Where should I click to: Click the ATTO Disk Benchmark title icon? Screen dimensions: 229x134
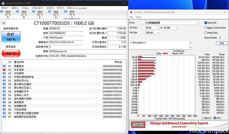[131, 12]
